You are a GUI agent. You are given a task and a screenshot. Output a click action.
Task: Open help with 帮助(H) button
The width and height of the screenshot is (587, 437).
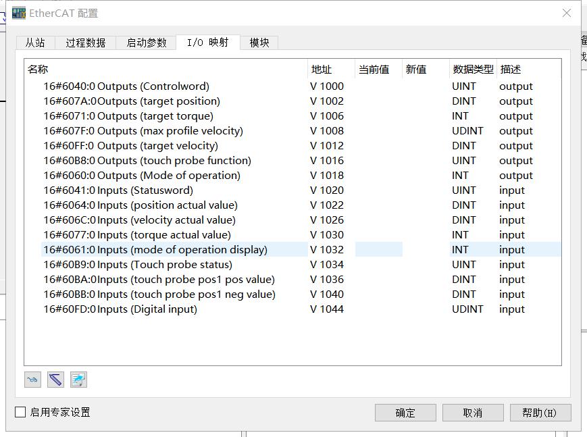[x=540, y=413]
